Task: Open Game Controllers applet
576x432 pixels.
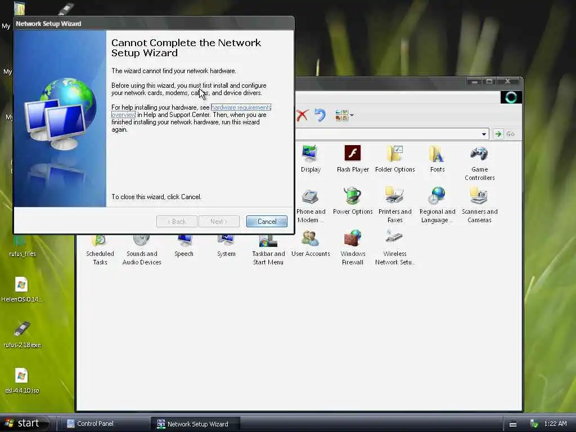Action: point(479,163)
